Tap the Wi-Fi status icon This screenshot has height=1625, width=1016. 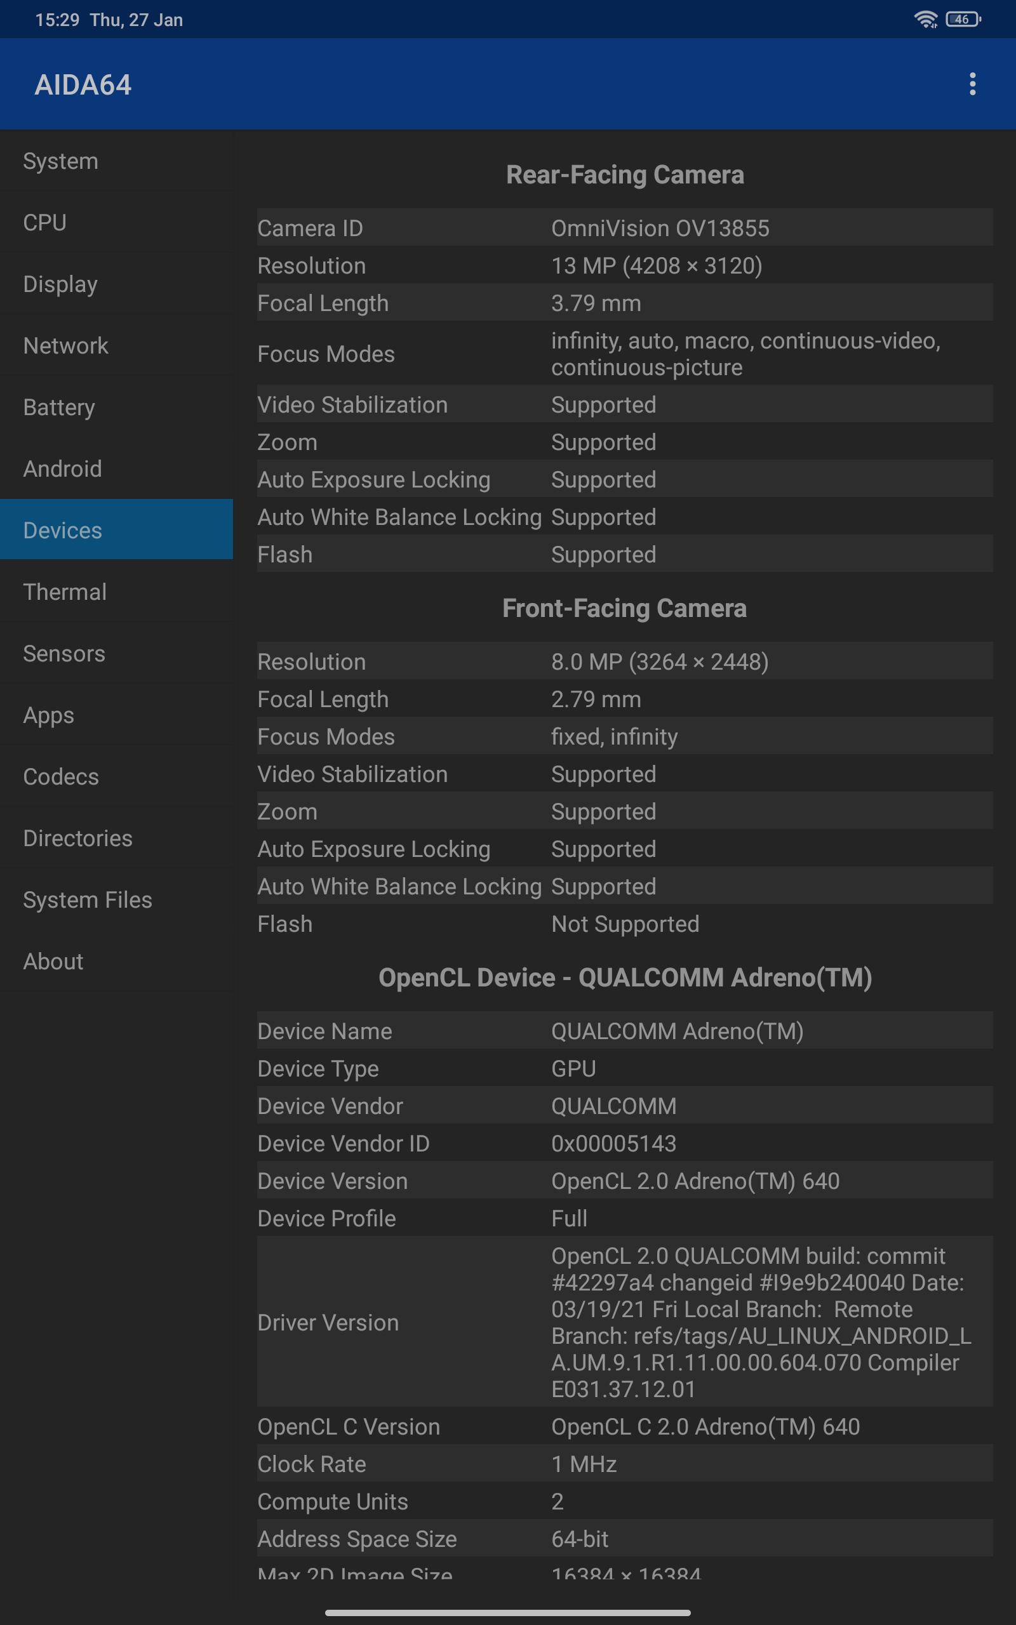click(x=926, y=20)
